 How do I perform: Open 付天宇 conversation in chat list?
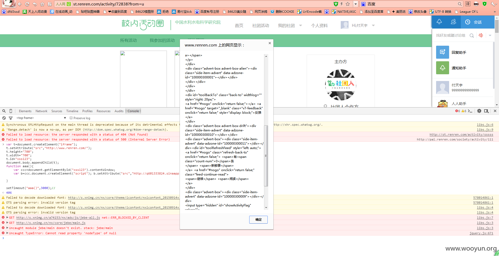463,87
